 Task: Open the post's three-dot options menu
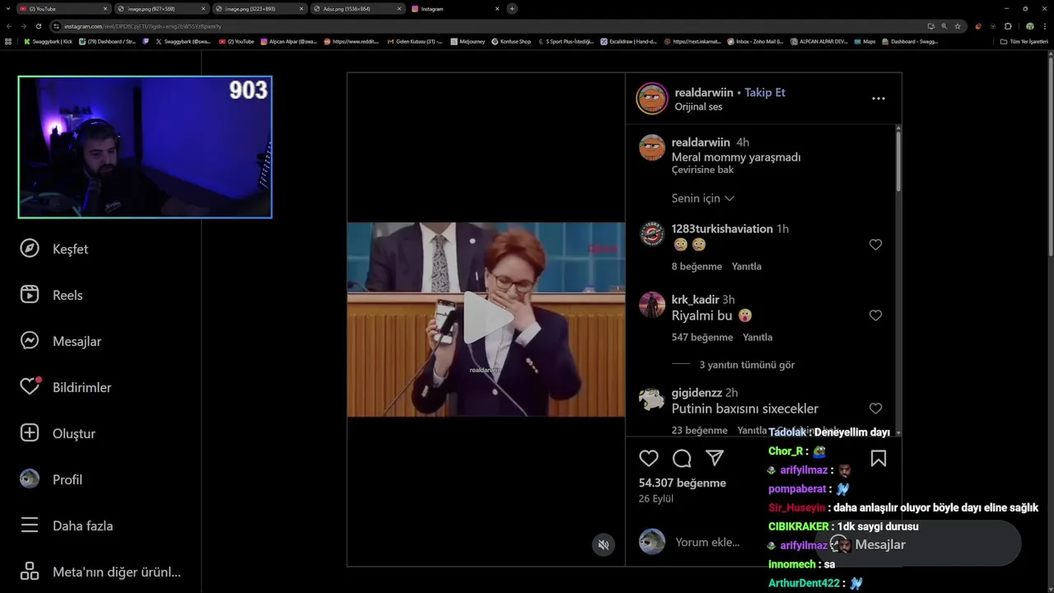click(879, 99)
